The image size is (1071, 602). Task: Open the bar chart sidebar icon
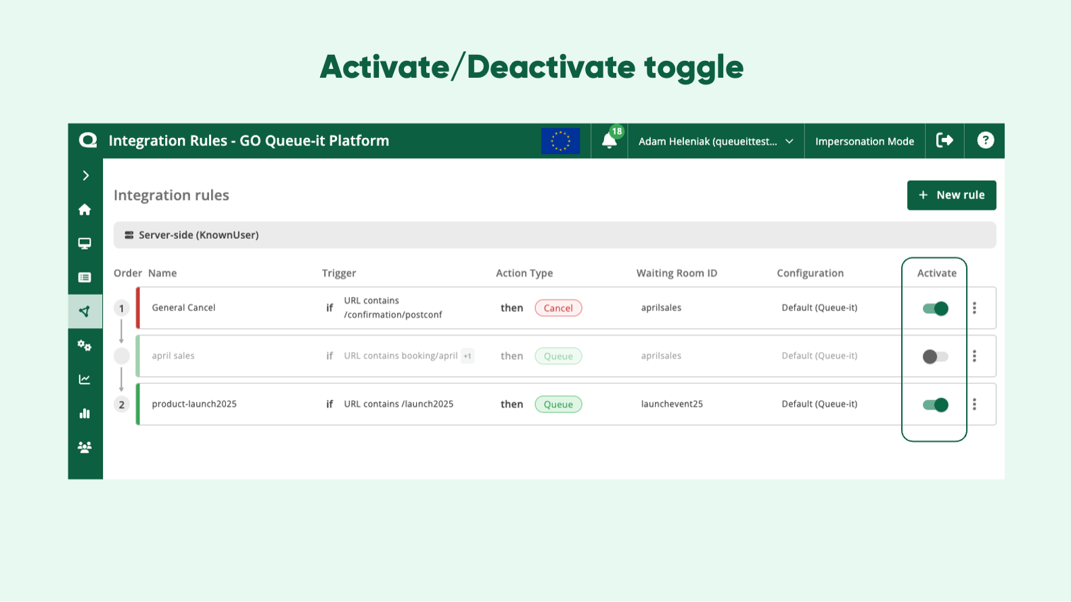[x=85, y=413]
